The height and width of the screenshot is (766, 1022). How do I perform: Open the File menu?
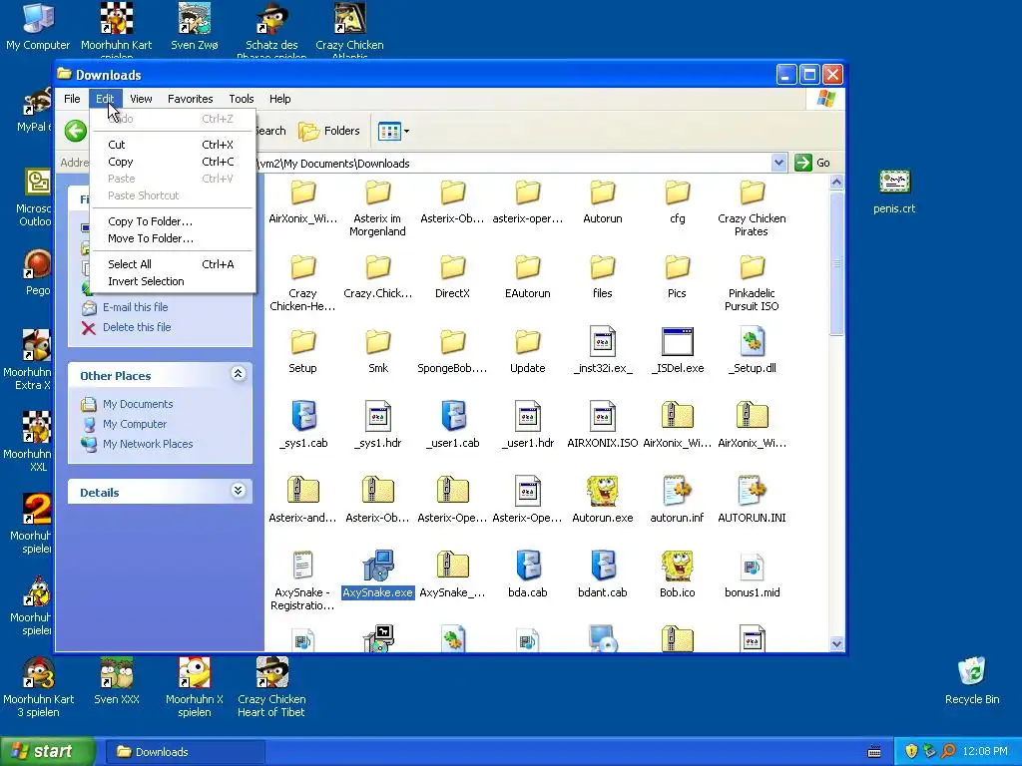pyautogui.click(x=72, y=99)
